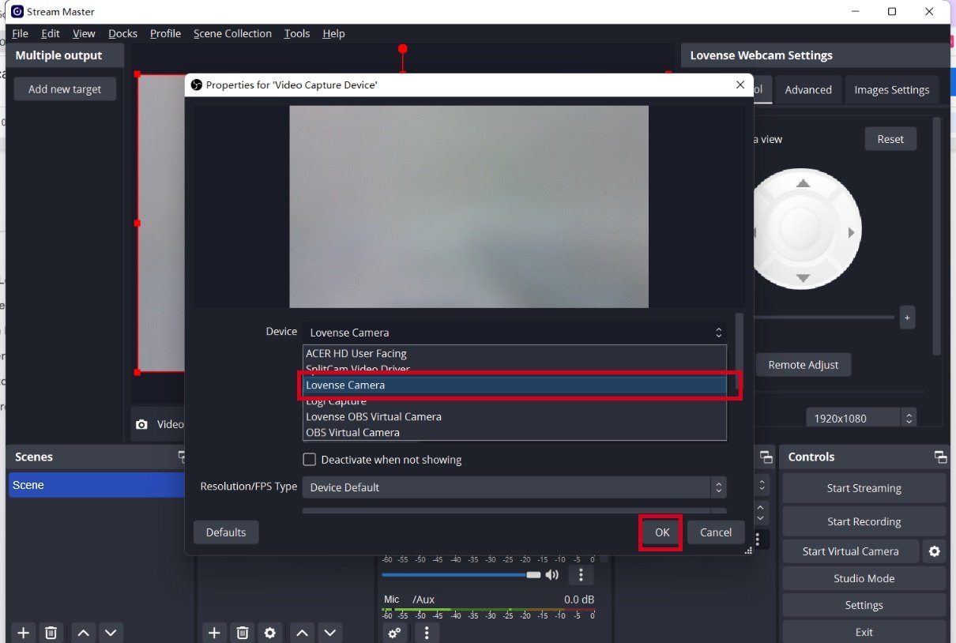Image resolution: width=956 pixels, height=643 pixels.
Task: Open the Device dropdown showing Lovense Camera
Action: 514,333
